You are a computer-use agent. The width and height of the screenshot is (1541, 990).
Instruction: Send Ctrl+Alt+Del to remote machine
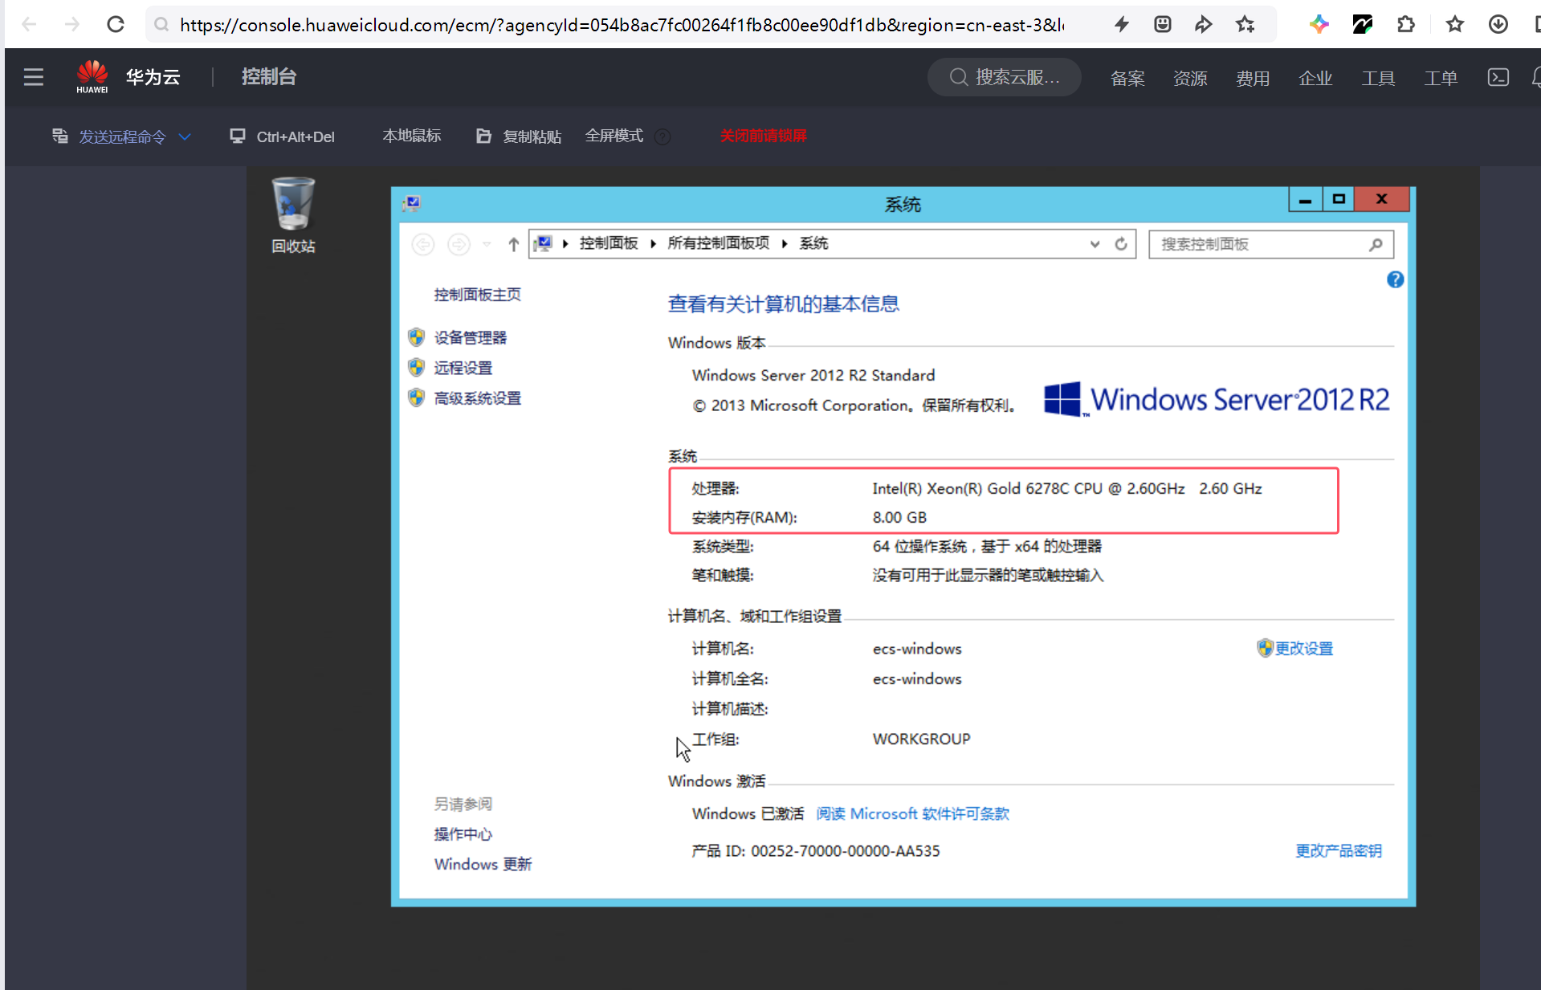(282, 136)
